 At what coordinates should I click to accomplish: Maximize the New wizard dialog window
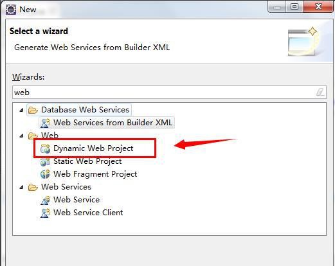pyautogui.click(x=294, y=7)
